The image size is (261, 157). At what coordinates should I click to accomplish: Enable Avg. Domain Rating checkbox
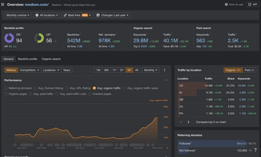pyautogui.click(x=35, y=88)
